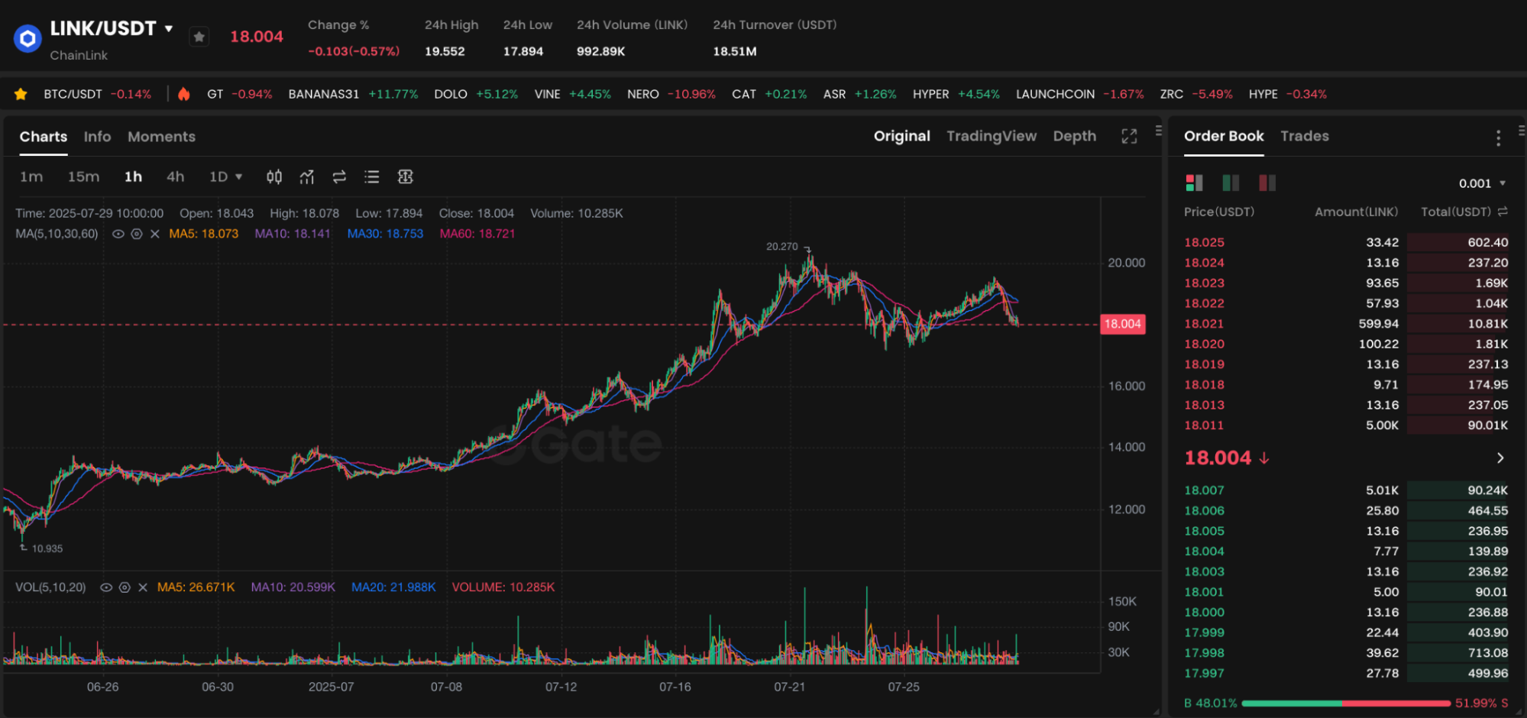
Task: Click the swap arrows icon in chart toolbar
Action: pos(339,177)
